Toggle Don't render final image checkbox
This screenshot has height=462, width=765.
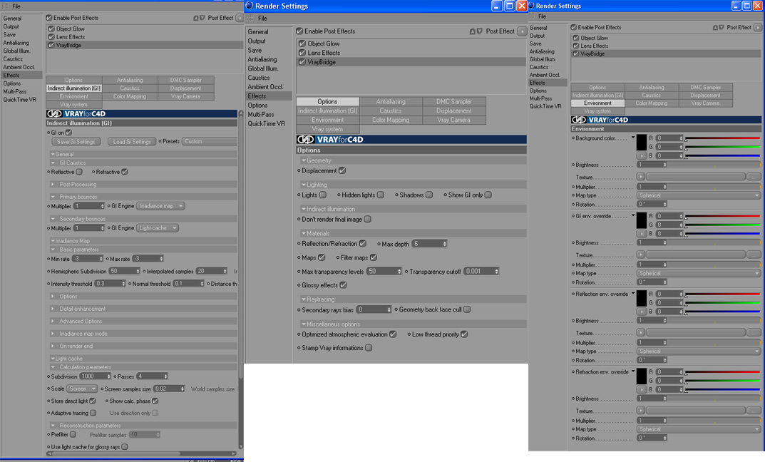[x=367, y=220]
